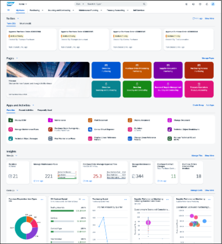Switch to the Situations tab
This screenshot has width=222, height=244.
[25, 24]
